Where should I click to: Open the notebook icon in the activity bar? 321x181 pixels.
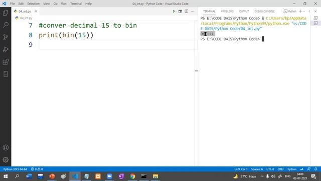pos(6,74)
